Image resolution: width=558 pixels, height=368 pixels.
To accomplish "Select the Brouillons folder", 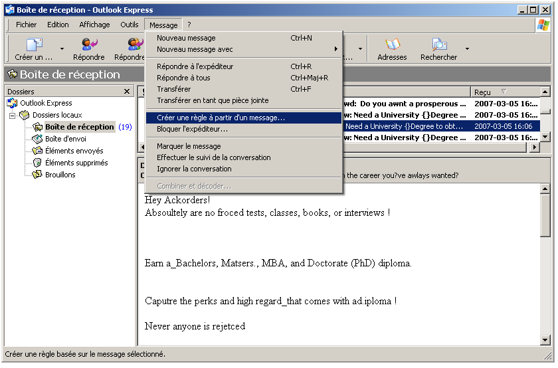I will point(60,175).
